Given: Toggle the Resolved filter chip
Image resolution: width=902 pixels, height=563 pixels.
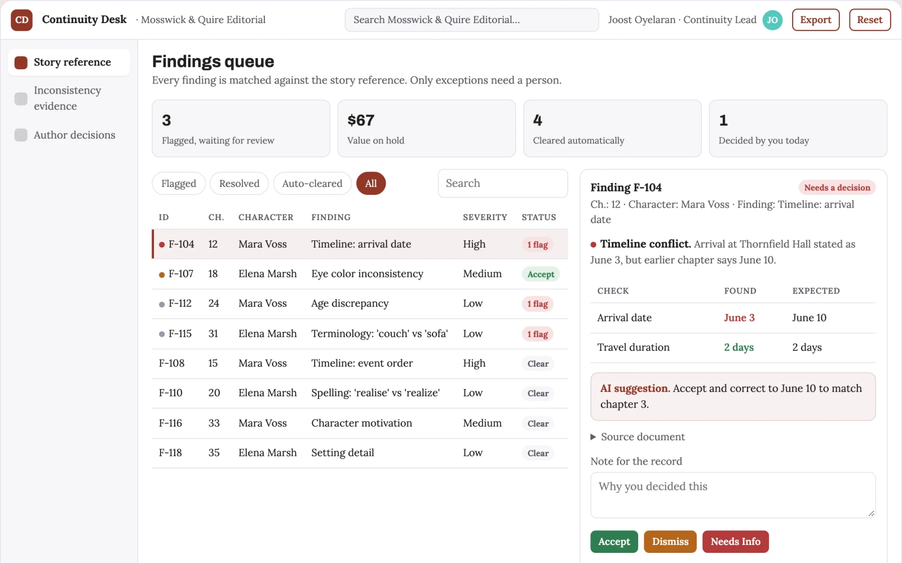Looking at the screenshot, I should (239, 184).
